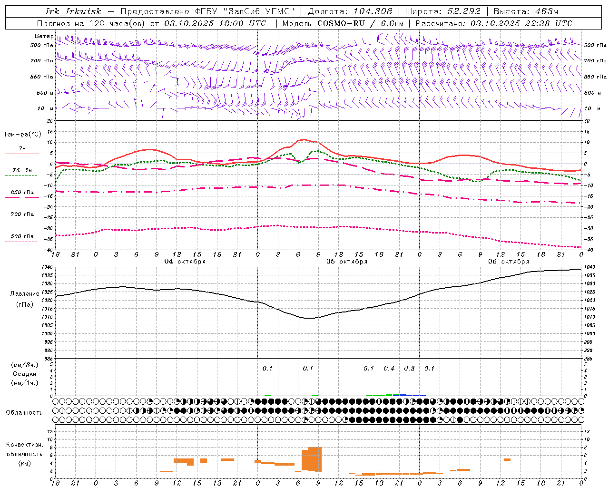Select the provider text "ФГБУ ЗапСиб УГМС"
Screen dimensions: 609x487
click(245, 11)
